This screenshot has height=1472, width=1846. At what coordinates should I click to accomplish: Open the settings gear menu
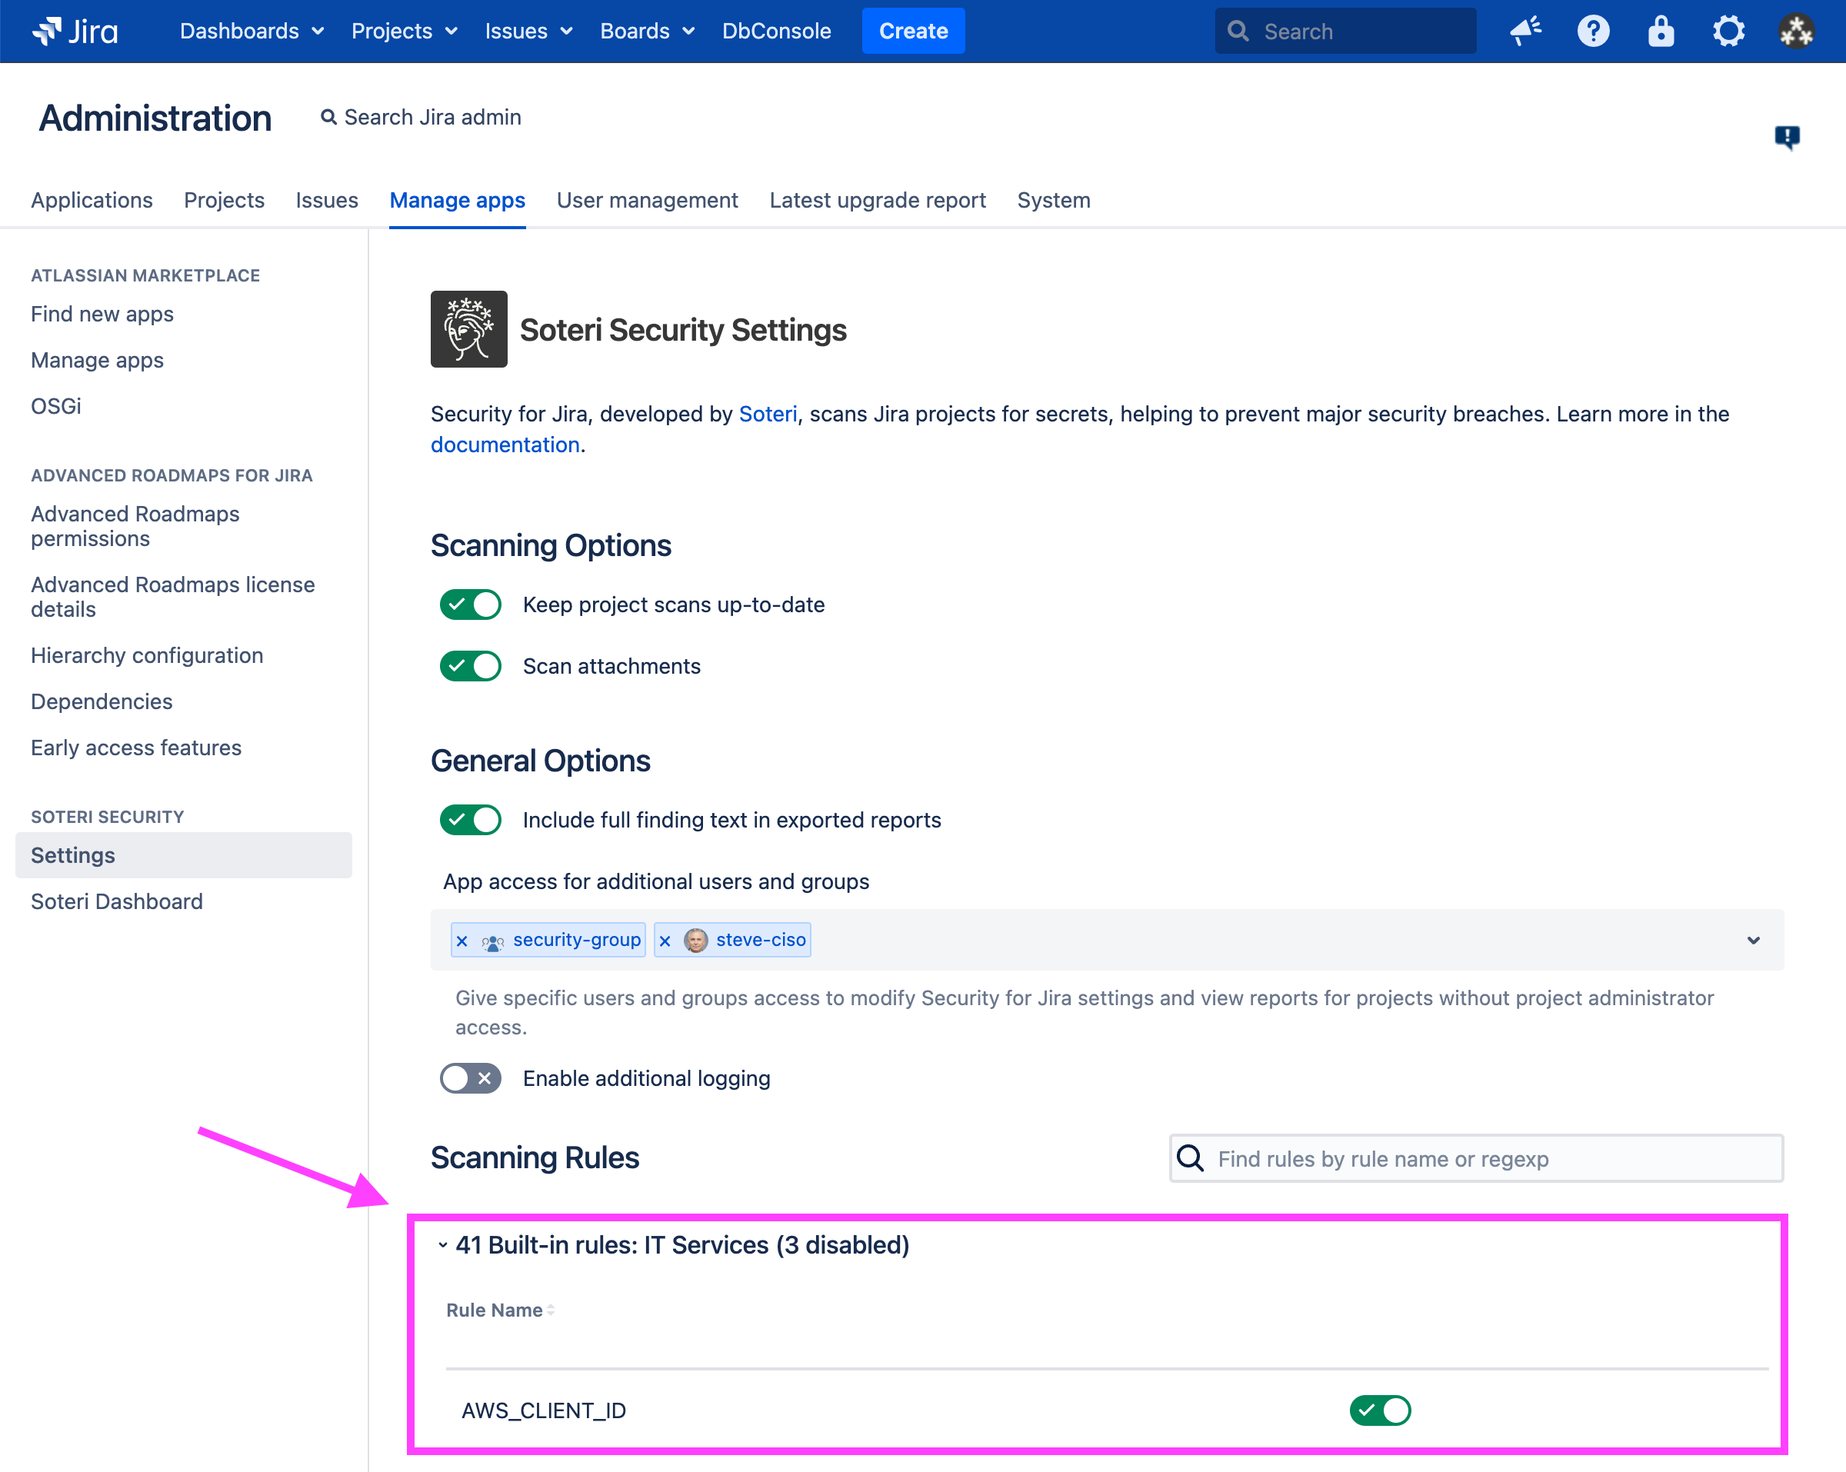coord(1728,31)
